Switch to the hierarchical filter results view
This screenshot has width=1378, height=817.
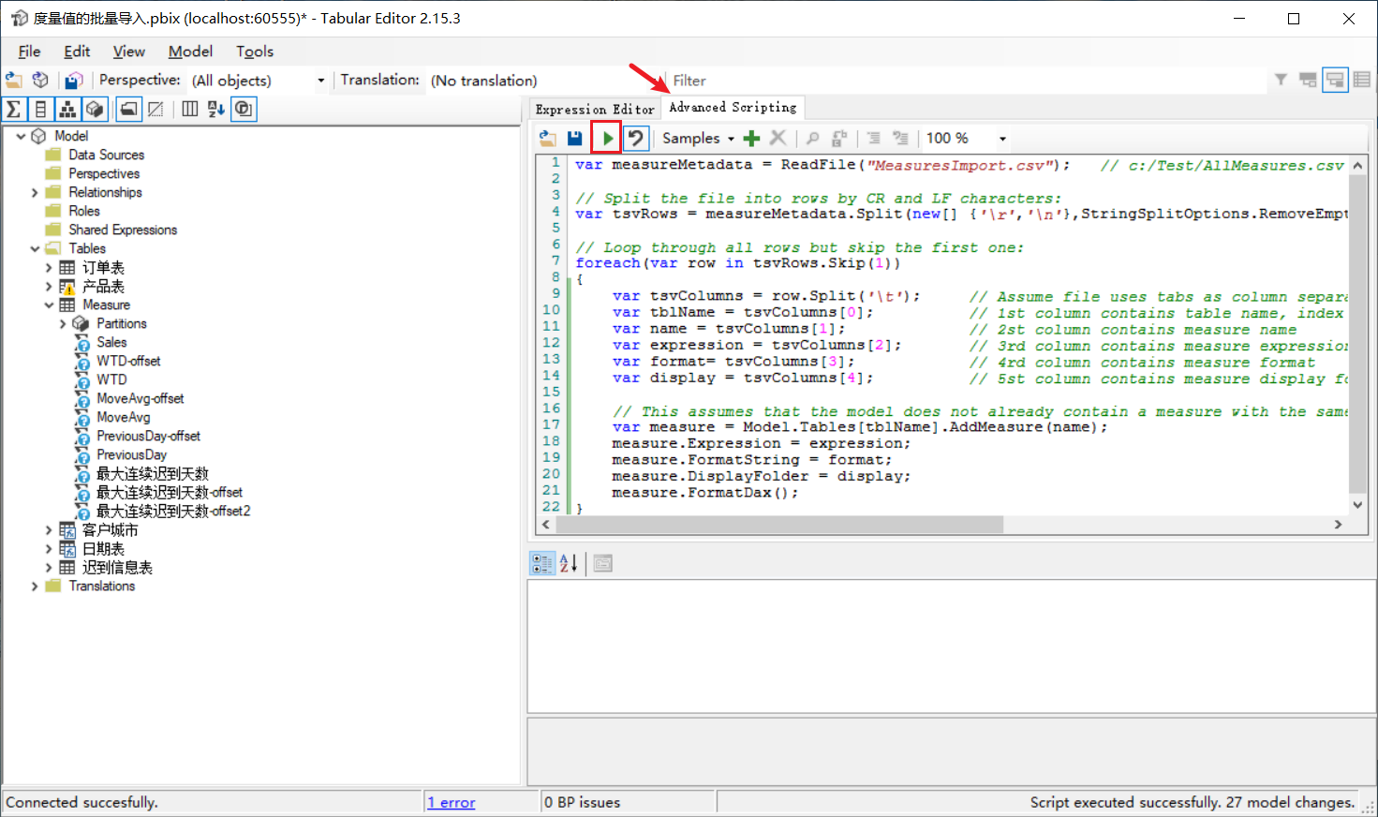(1309, 81)
